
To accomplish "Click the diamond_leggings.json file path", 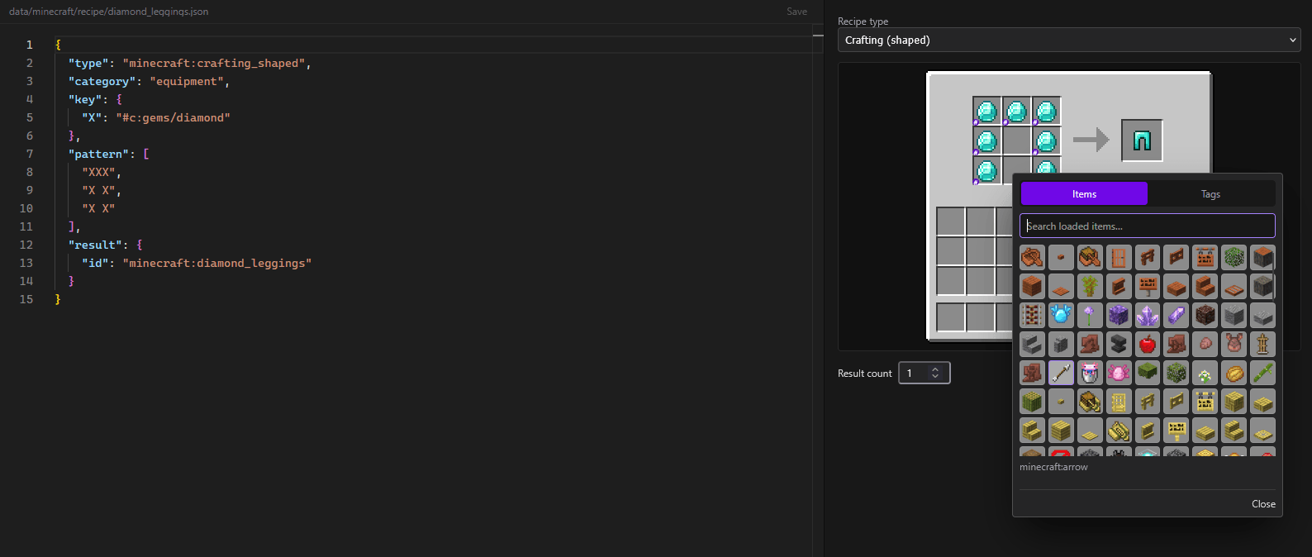I will [108, 12].
